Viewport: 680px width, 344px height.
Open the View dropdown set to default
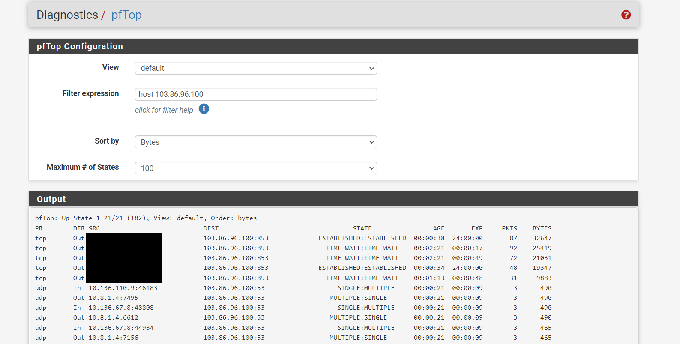(256, 68)
